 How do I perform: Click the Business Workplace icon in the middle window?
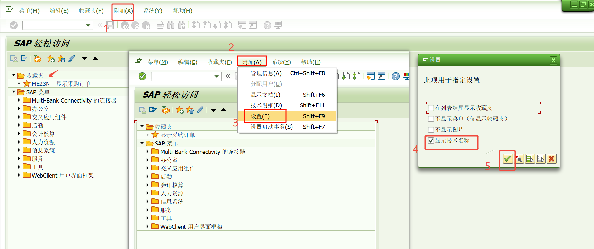166,110
